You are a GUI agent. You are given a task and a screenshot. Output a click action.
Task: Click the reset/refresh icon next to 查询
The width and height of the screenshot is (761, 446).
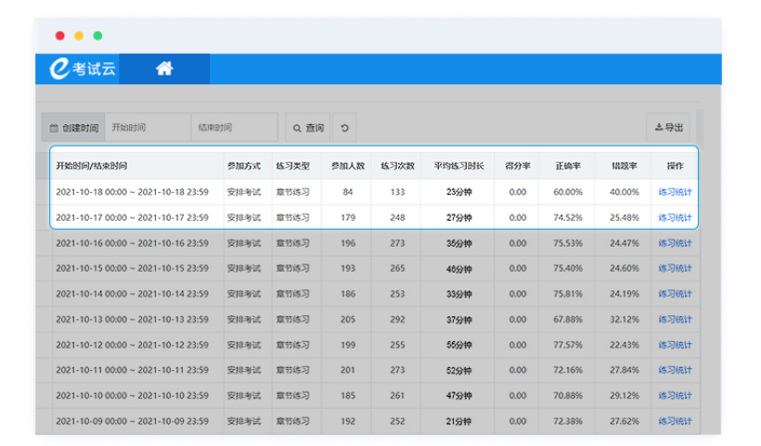(344, 128)
